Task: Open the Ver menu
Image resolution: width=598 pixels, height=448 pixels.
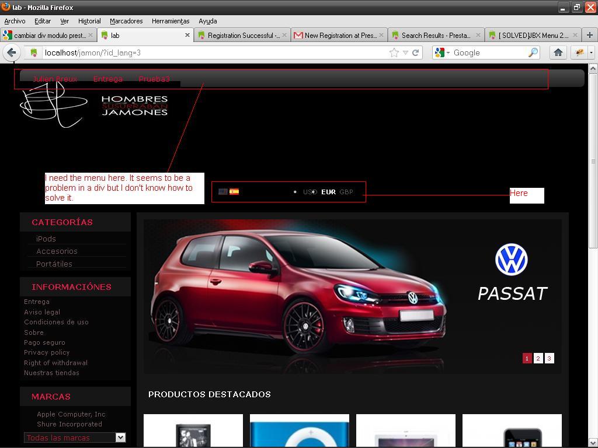Action: pyautogui.click(x=64, y=21)
